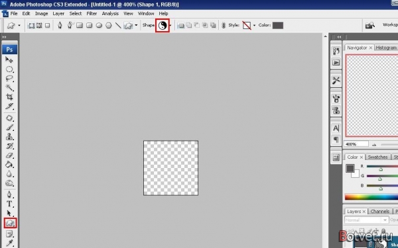The height and width of the screenshot is (248, 398).
Task: Toggle the link layer style properties icon
Action: 224,25
